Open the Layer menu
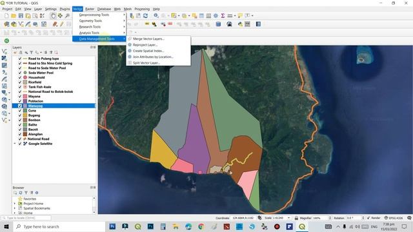413x232 pixels. click(38, 9)
